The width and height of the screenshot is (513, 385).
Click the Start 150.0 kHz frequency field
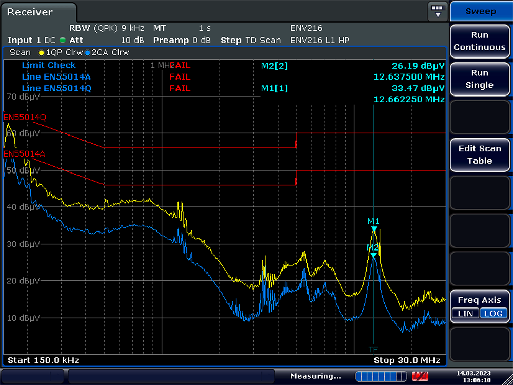tap(44, 360)
